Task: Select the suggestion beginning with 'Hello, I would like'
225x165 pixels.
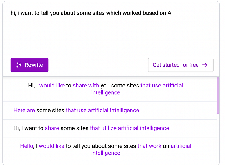Action: click(110, 149)
